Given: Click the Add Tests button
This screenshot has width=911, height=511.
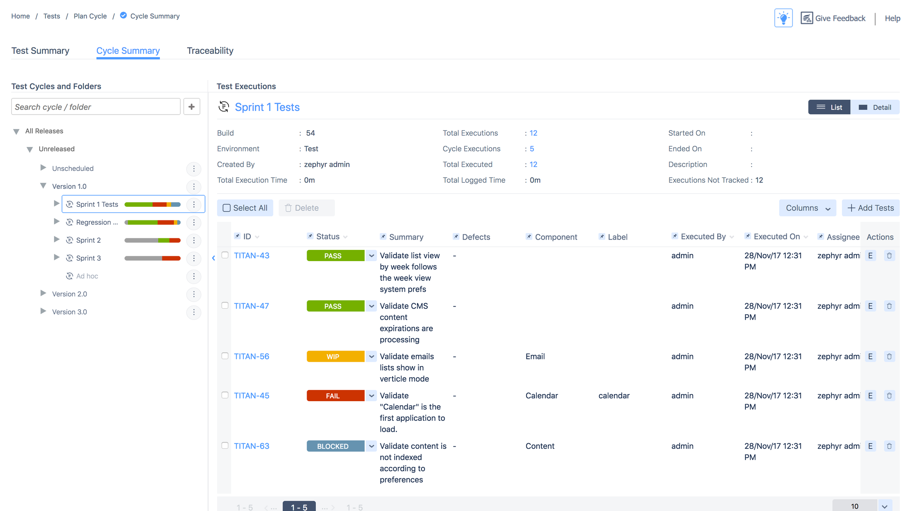Looking at the screenshot, I should [x=870, y=208].
